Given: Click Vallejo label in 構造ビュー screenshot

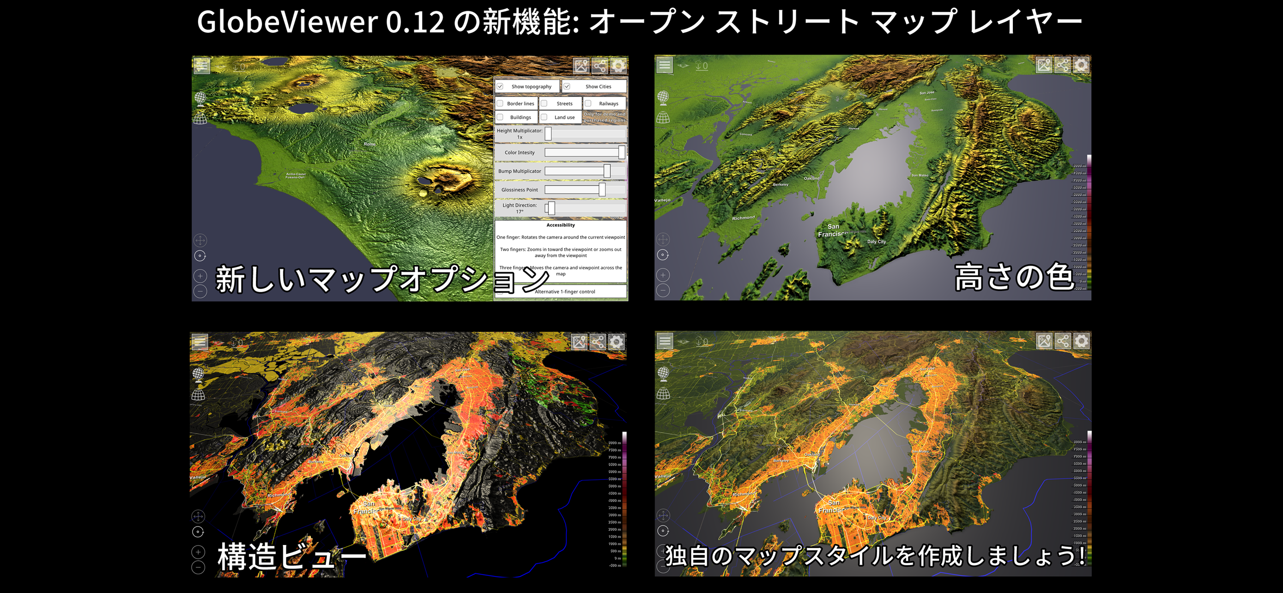Looking at the screenshot, I should [198, 477].
